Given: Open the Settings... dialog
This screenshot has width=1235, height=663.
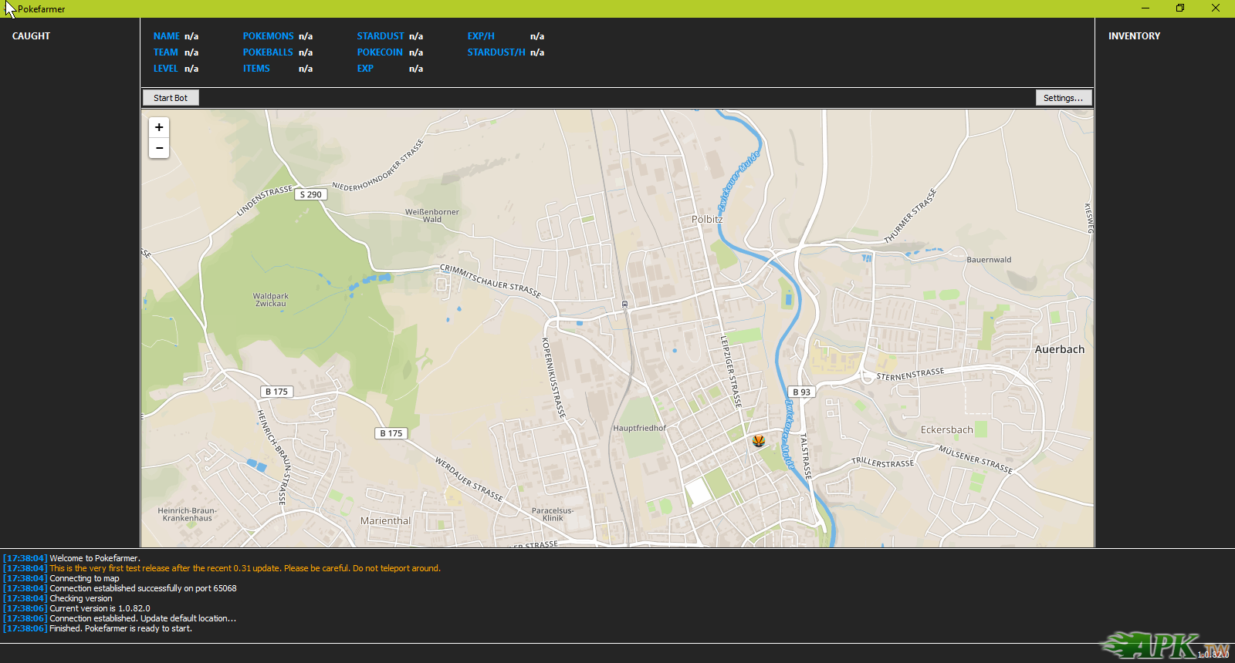Looking at the screenshot, I should (x=1063, y=98).
